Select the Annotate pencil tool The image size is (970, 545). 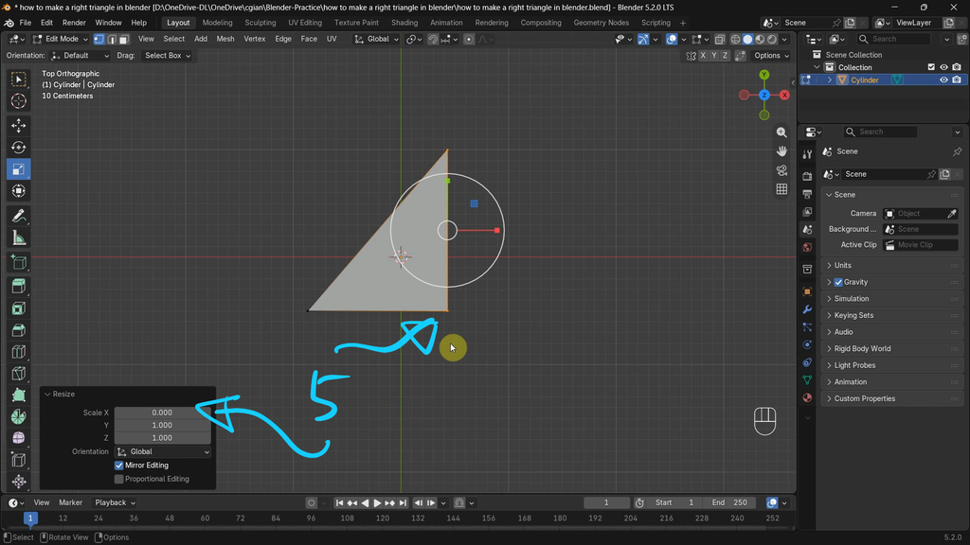(19, 216)
